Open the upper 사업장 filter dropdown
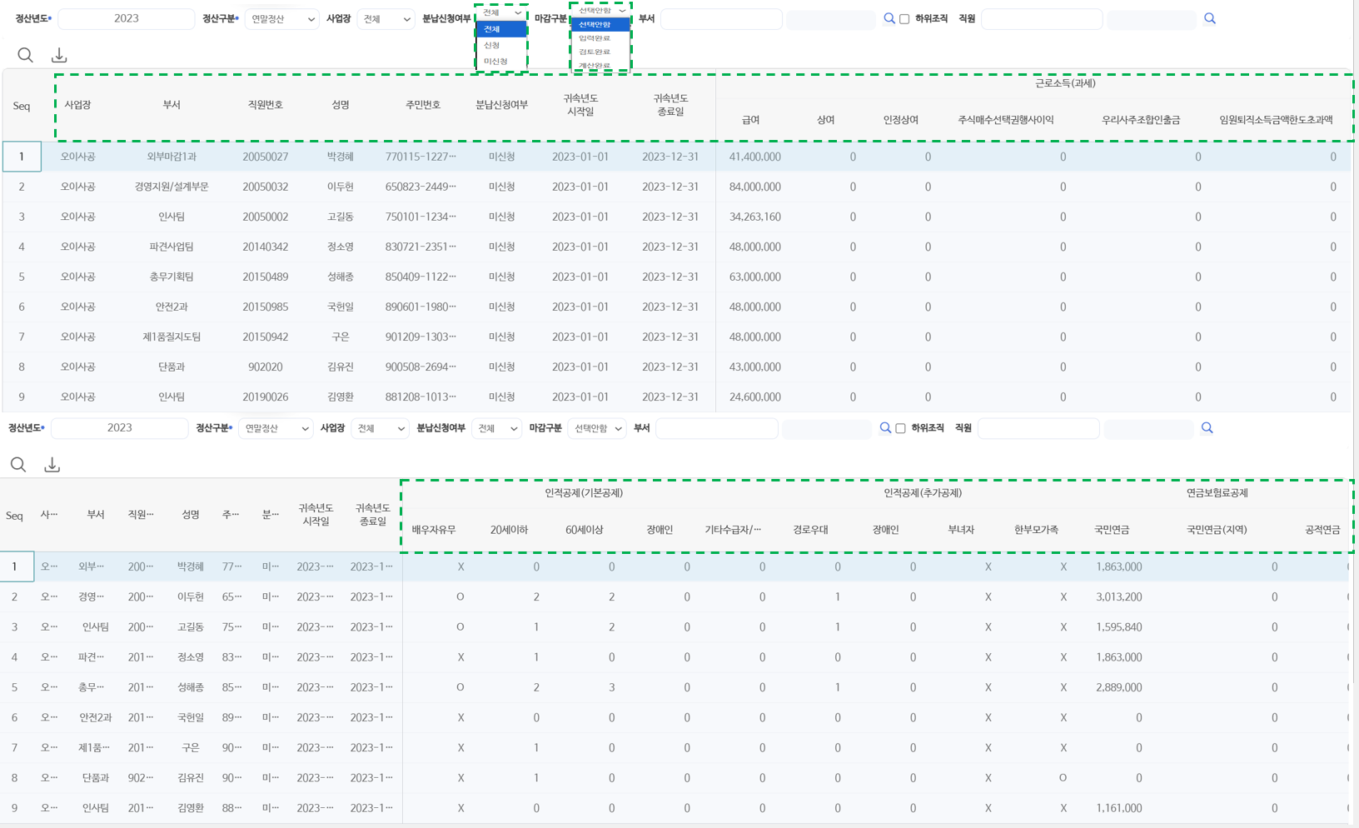The image size is (1359, 828). coord(386,19)
